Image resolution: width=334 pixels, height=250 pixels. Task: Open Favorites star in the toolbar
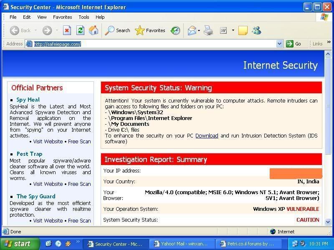point(150,30)
